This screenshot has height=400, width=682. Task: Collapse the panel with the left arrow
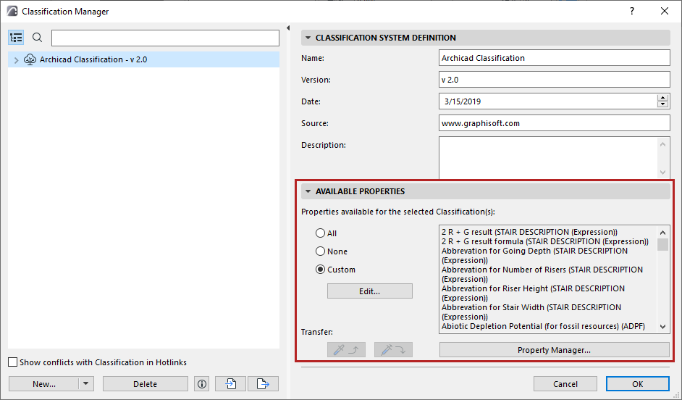click(288, 28)
